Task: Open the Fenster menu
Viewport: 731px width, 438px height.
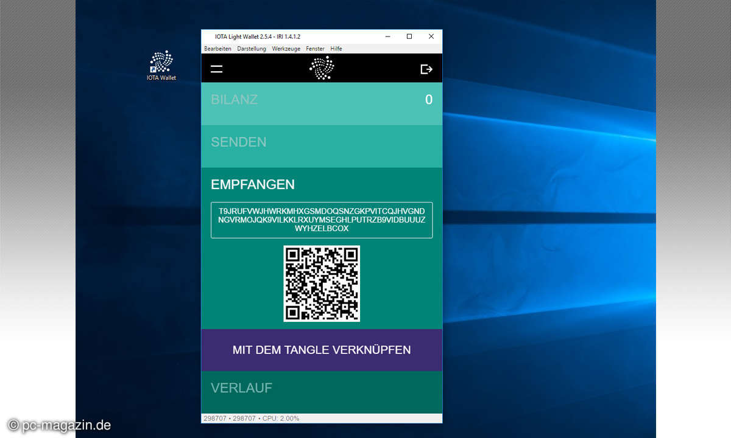Action: click(x=315, y=49)
